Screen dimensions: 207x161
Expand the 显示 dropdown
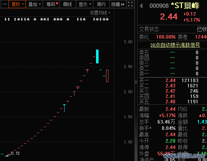click(x=85, y=4)
